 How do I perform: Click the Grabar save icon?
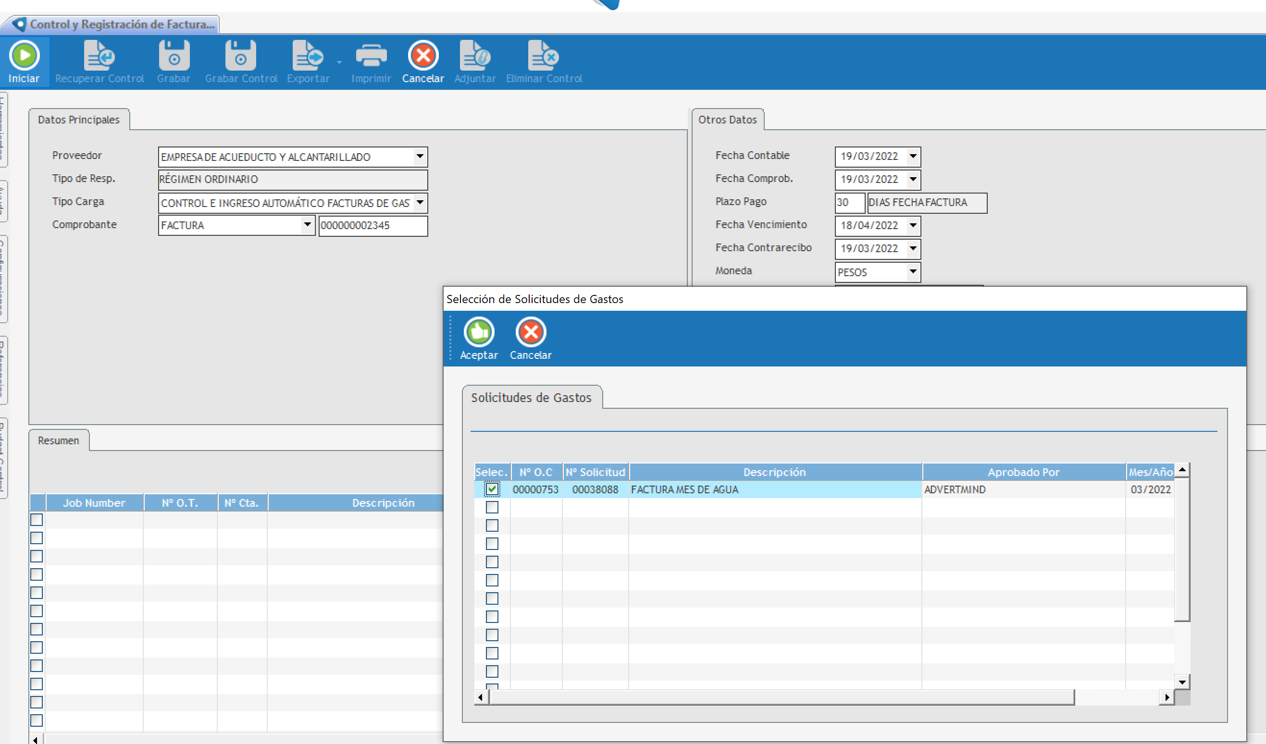click(174, 56)
